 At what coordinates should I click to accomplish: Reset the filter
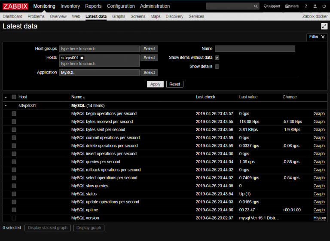point(175,84)
